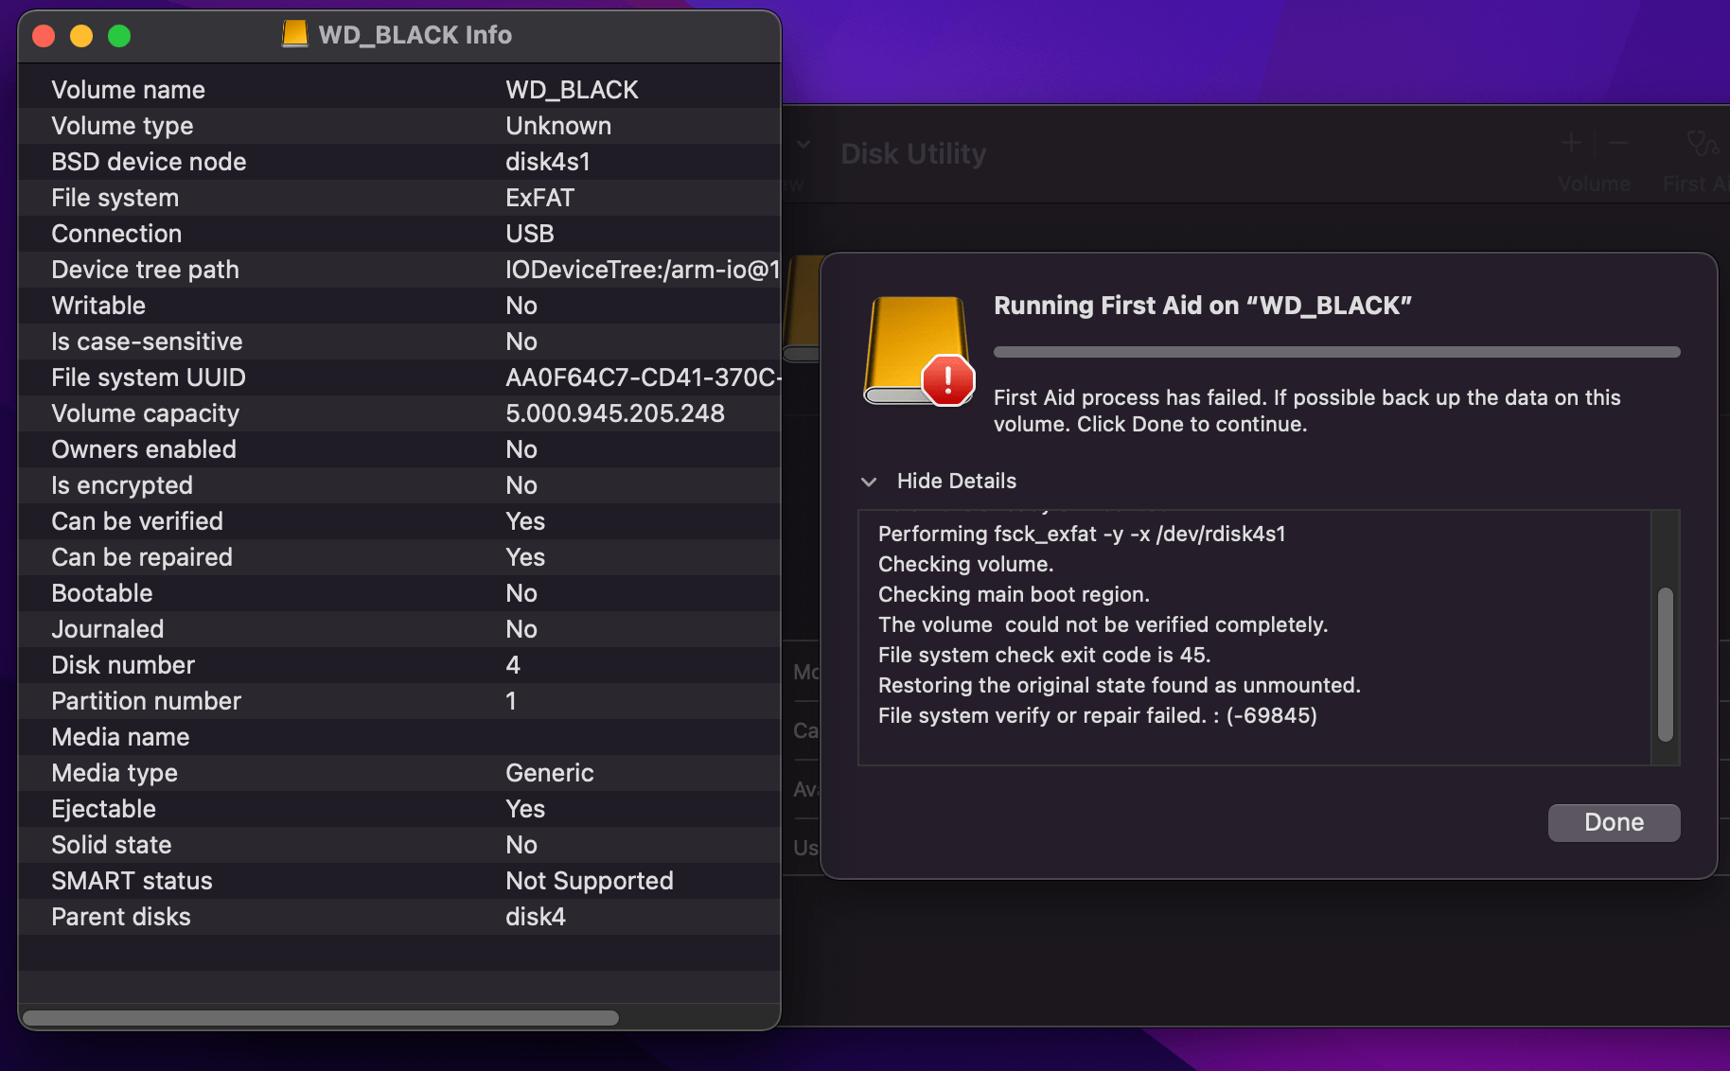Click the chevron next to Hide Details
Image resolution: width=1730 pixels, height=1071 pixels.
[x=869, y=482]
